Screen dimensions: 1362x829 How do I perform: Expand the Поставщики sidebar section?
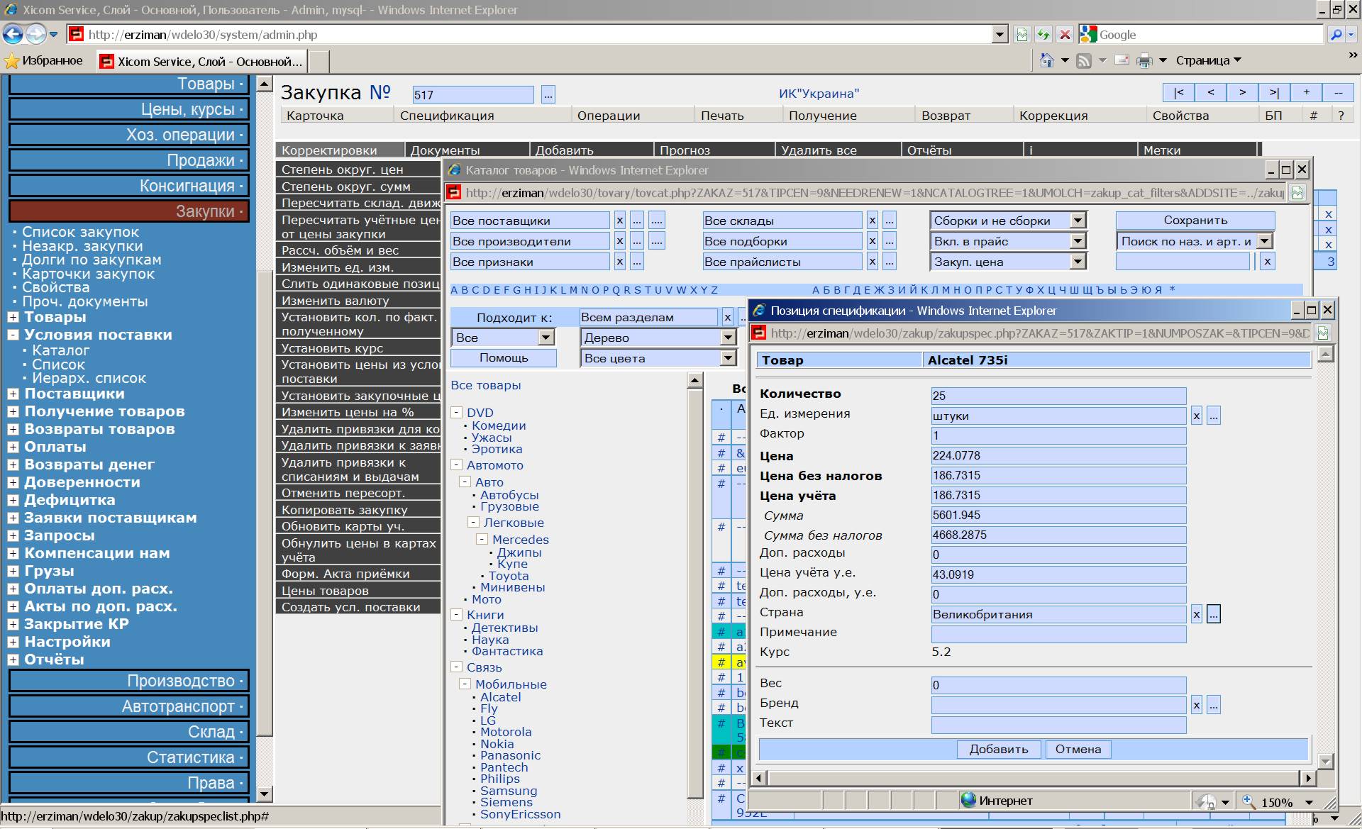13,394
